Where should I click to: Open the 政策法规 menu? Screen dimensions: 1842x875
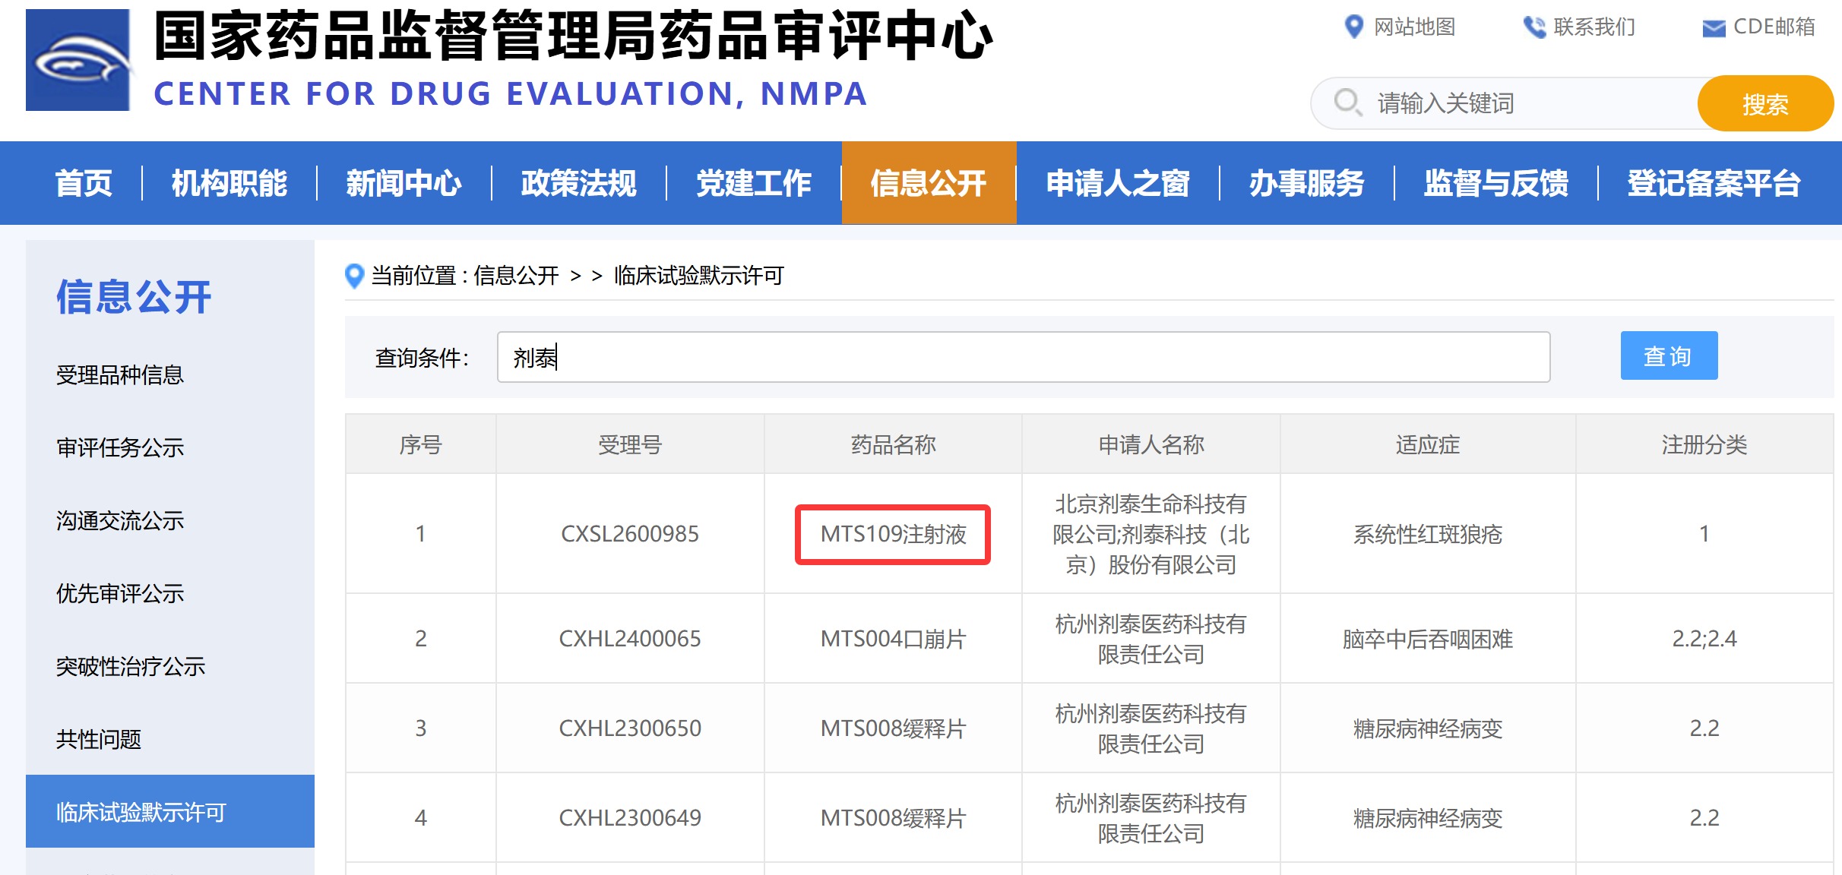coord(579,183)
